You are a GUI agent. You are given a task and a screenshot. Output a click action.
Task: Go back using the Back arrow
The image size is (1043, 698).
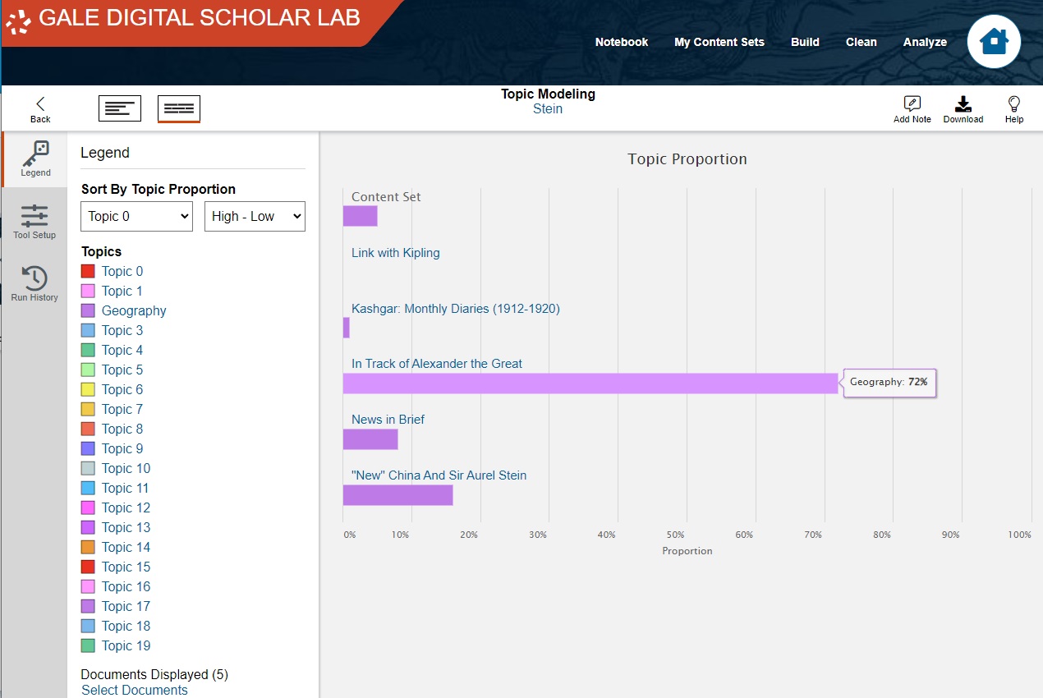tap(40, 108)
